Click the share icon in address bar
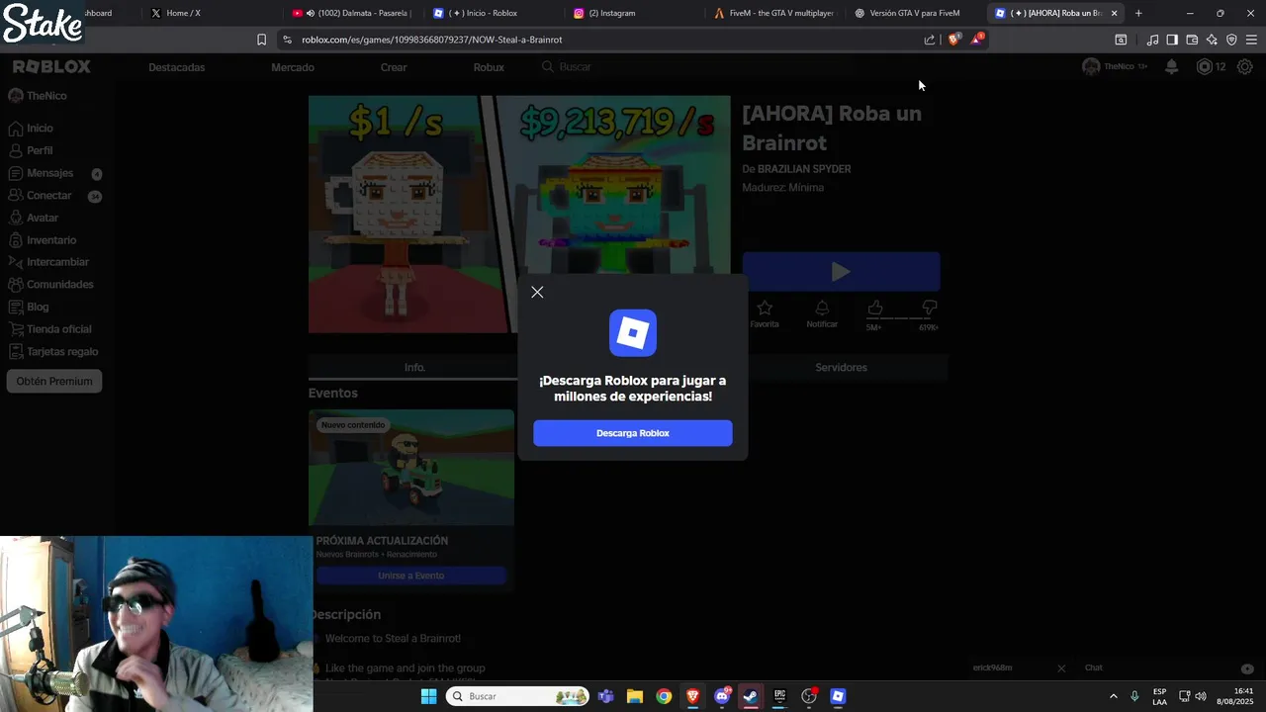Viewport: 1266px width, 712px height. coord(930,40)
